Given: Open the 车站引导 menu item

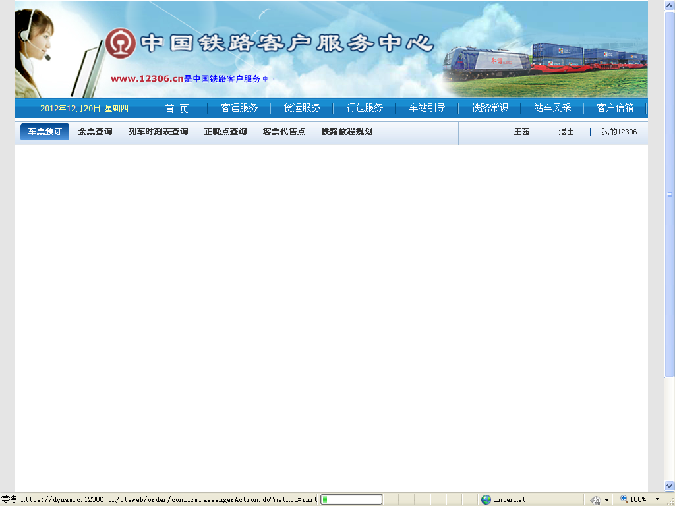Looking at the screenshot, I should [x=427, y=108].
